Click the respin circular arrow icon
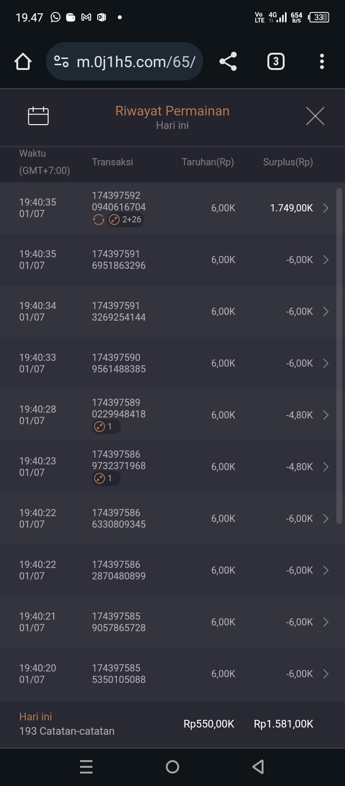 coord(98,220)
